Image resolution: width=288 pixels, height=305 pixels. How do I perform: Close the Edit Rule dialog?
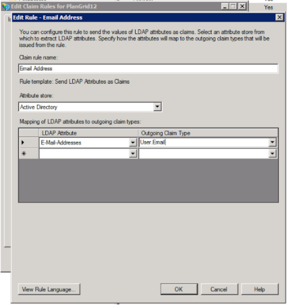(279, 17)
